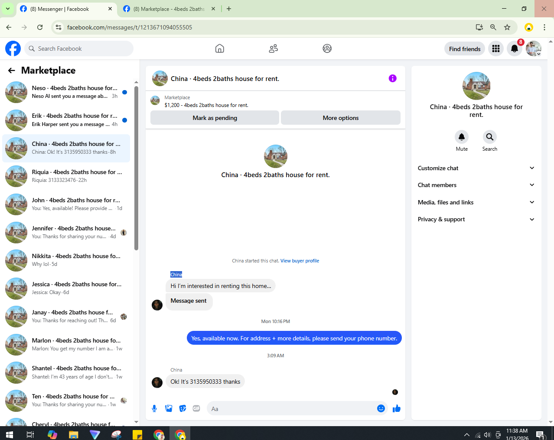This screenshot has width=554, height=440.
Task: Open Neso conversation in chat list
Action: point(66,92)
